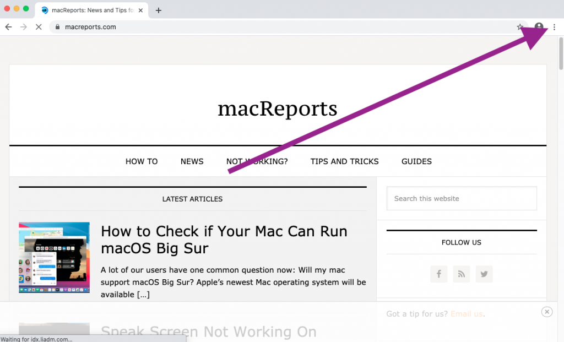Open the macReports RSS feed
564x342 pixels.
point(462,274)
